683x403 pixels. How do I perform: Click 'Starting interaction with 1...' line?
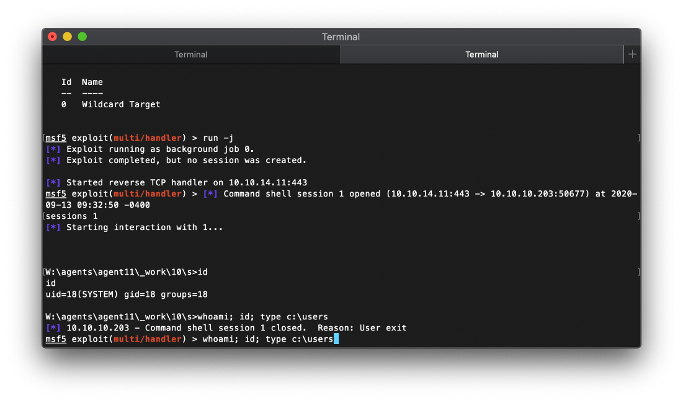pos(134,228)
